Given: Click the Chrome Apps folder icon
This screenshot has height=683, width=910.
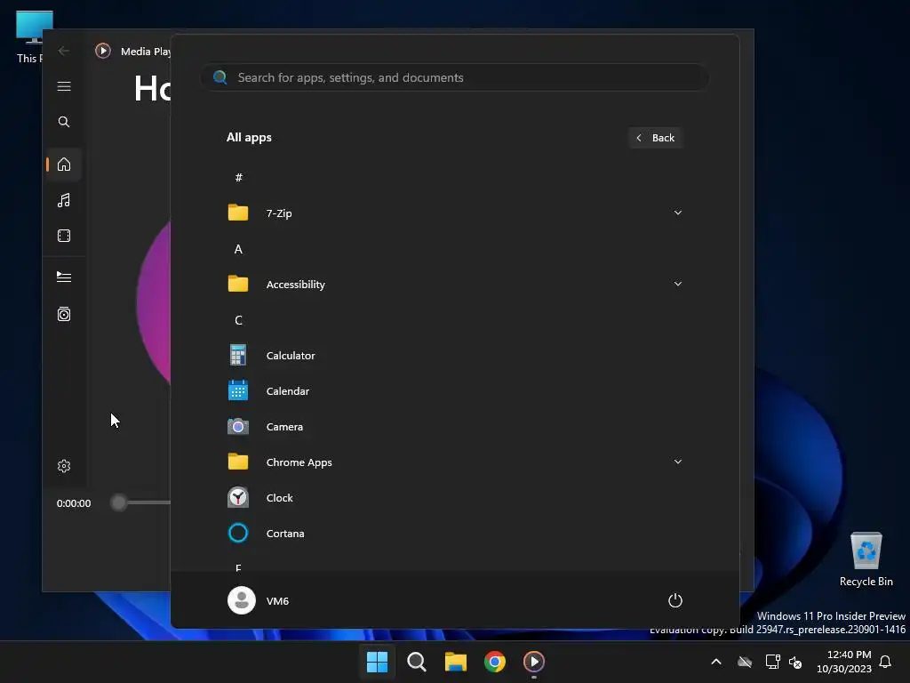Looking at the screenshot, I should [x=238, y=462].
